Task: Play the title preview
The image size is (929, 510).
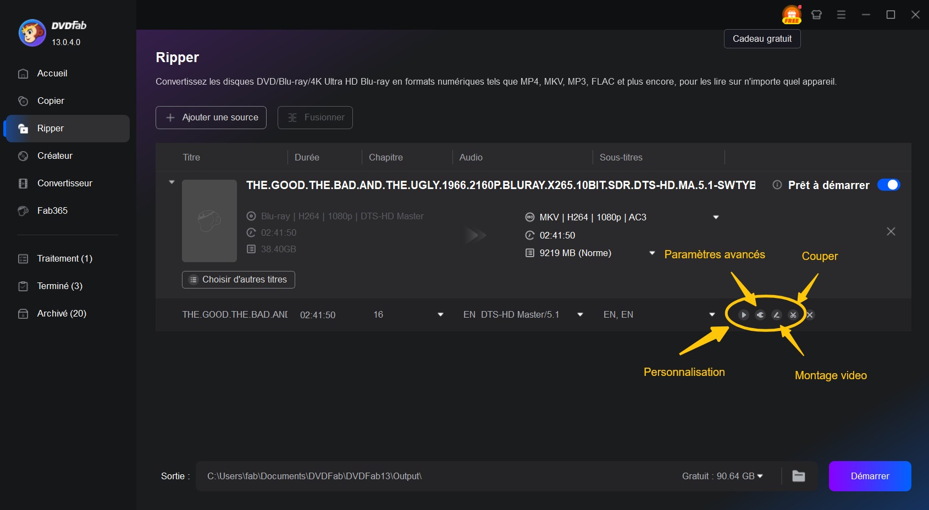Action: pos(744,315)
